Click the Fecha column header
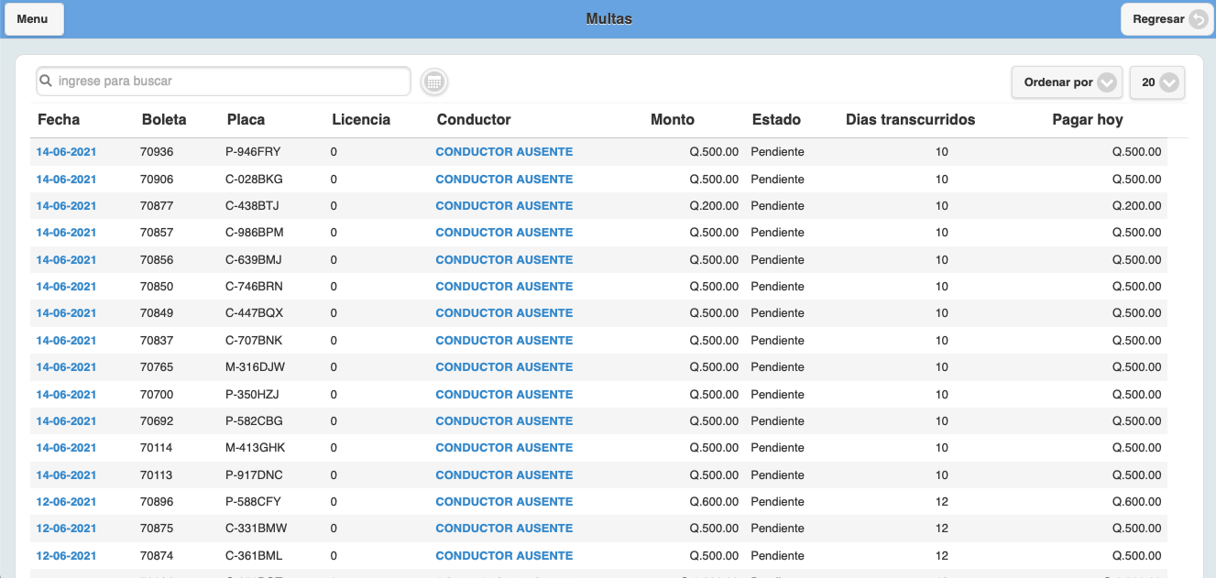Screen dimensions: 1216x578 59,120
